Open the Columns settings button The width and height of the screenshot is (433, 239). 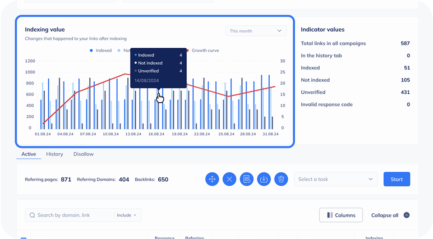point(341,215)
